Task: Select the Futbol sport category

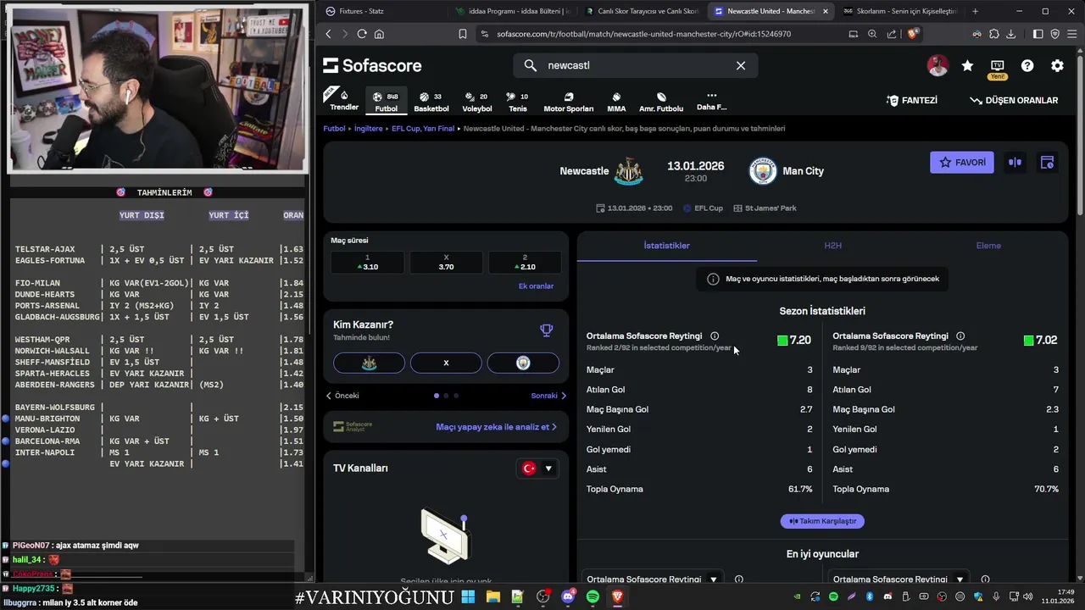Action: 386,101
